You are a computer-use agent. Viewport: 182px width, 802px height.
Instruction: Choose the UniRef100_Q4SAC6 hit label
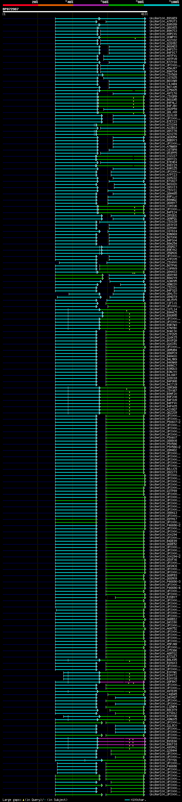[x=163, y=566]
